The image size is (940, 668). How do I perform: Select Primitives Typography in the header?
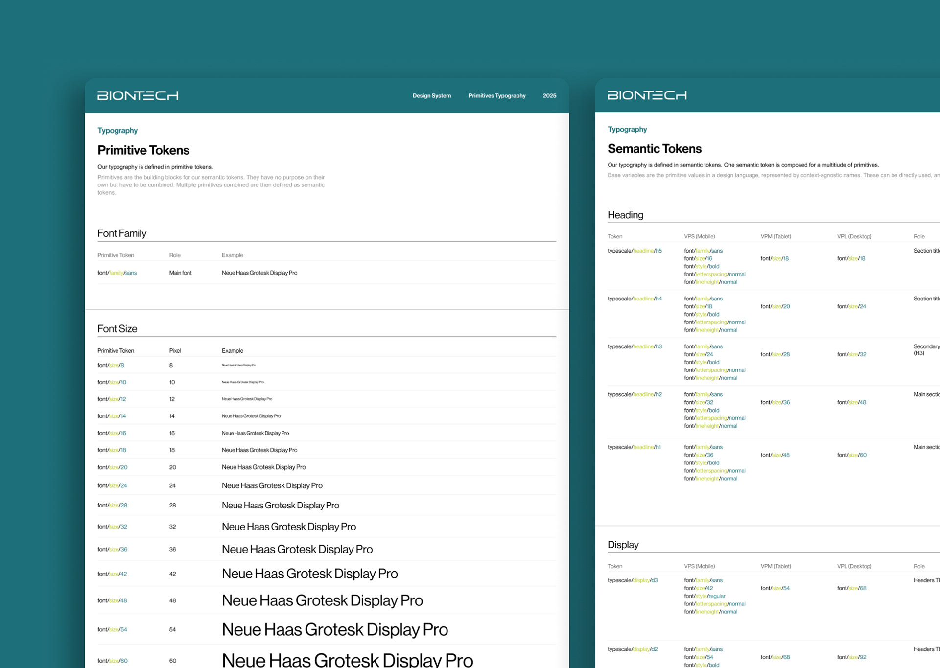click(496, 96)
